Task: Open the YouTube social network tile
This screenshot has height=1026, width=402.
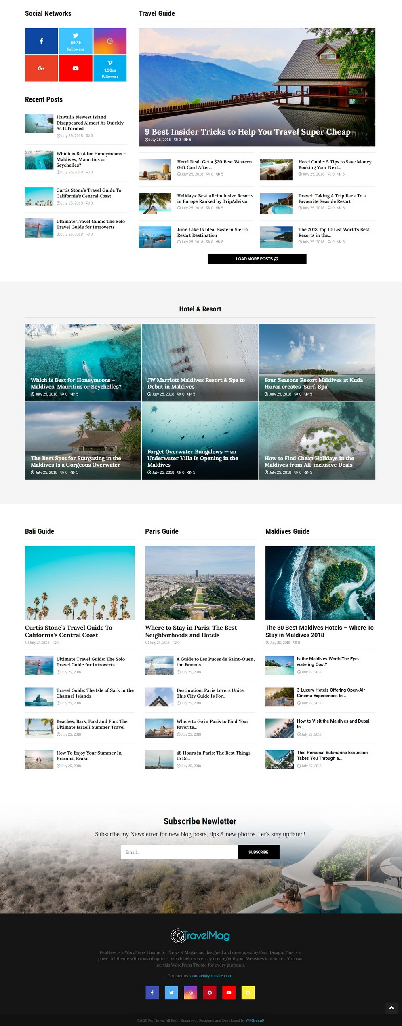Action: (76, 68)
